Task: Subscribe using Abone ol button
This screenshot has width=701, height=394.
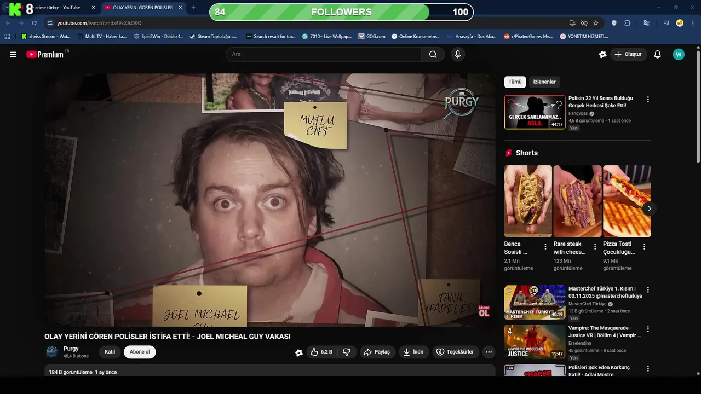Action: pos(140,352)
